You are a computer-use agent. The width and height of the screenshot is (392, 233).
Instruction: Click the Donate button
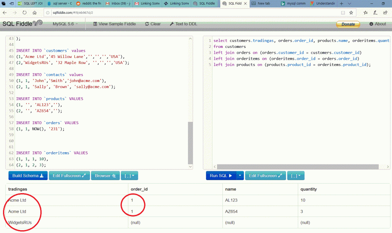[348, 24]
